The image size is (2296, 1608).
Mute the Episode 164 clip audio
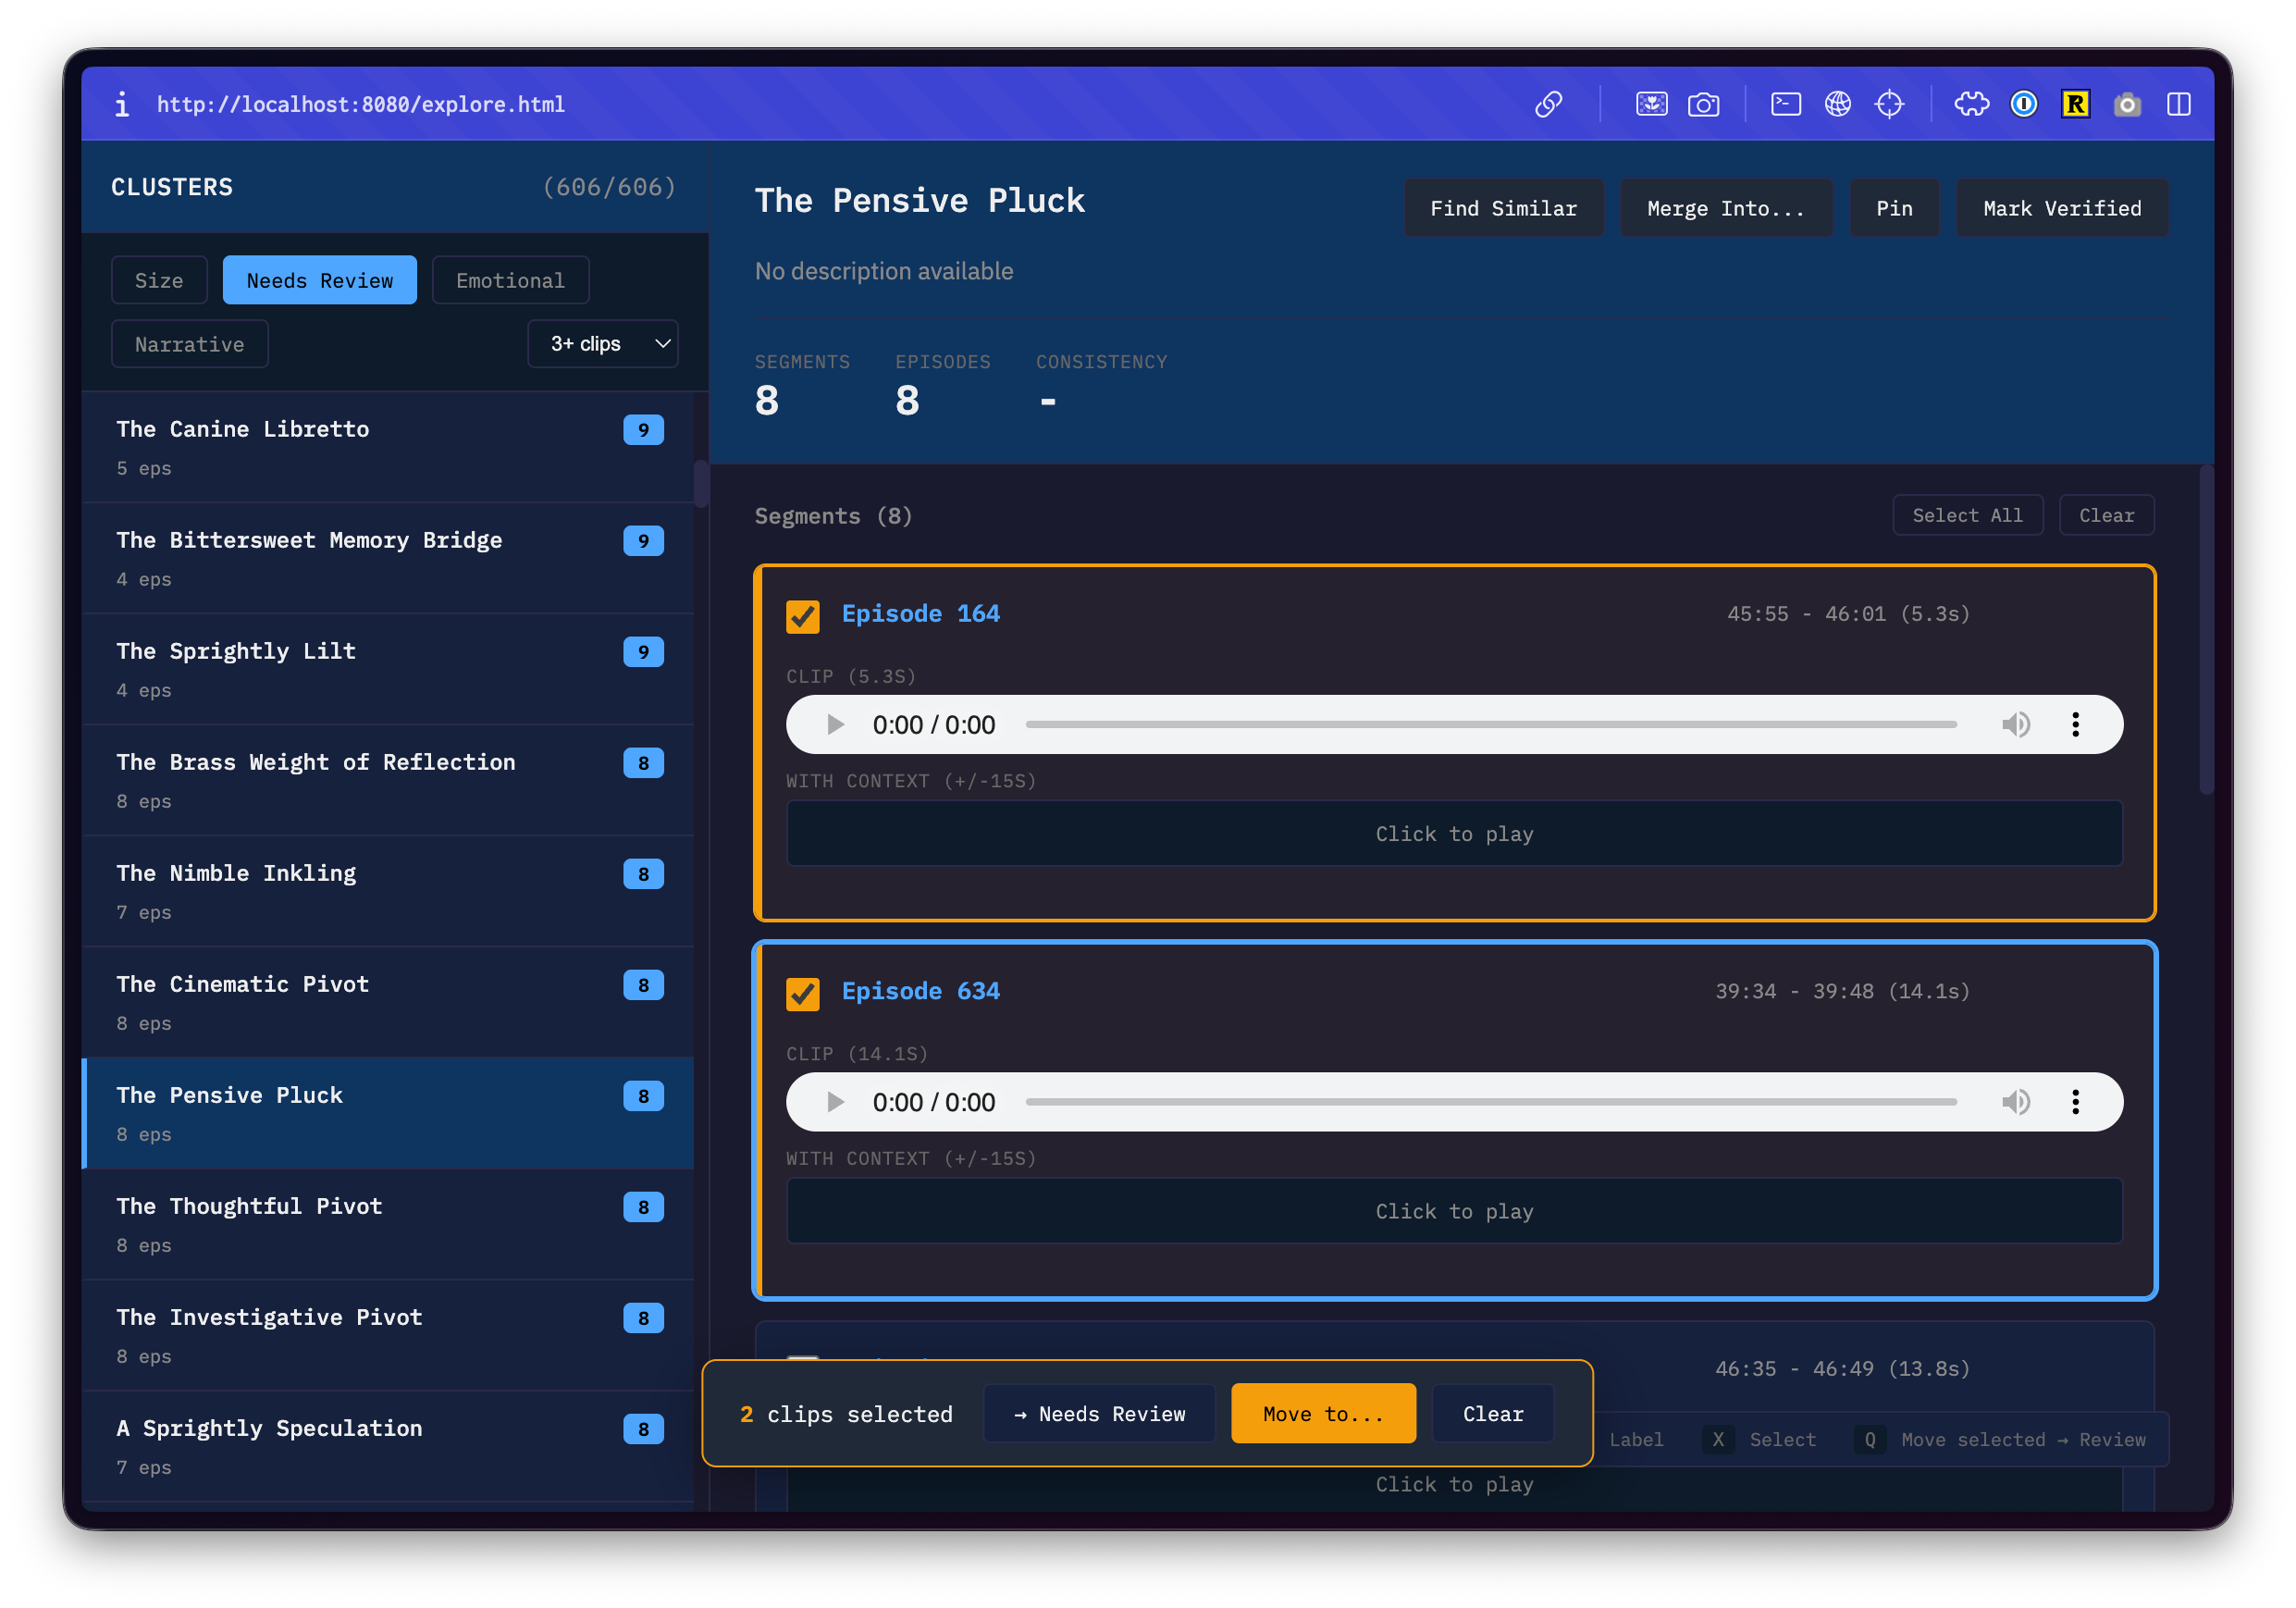click(2015, 725)
